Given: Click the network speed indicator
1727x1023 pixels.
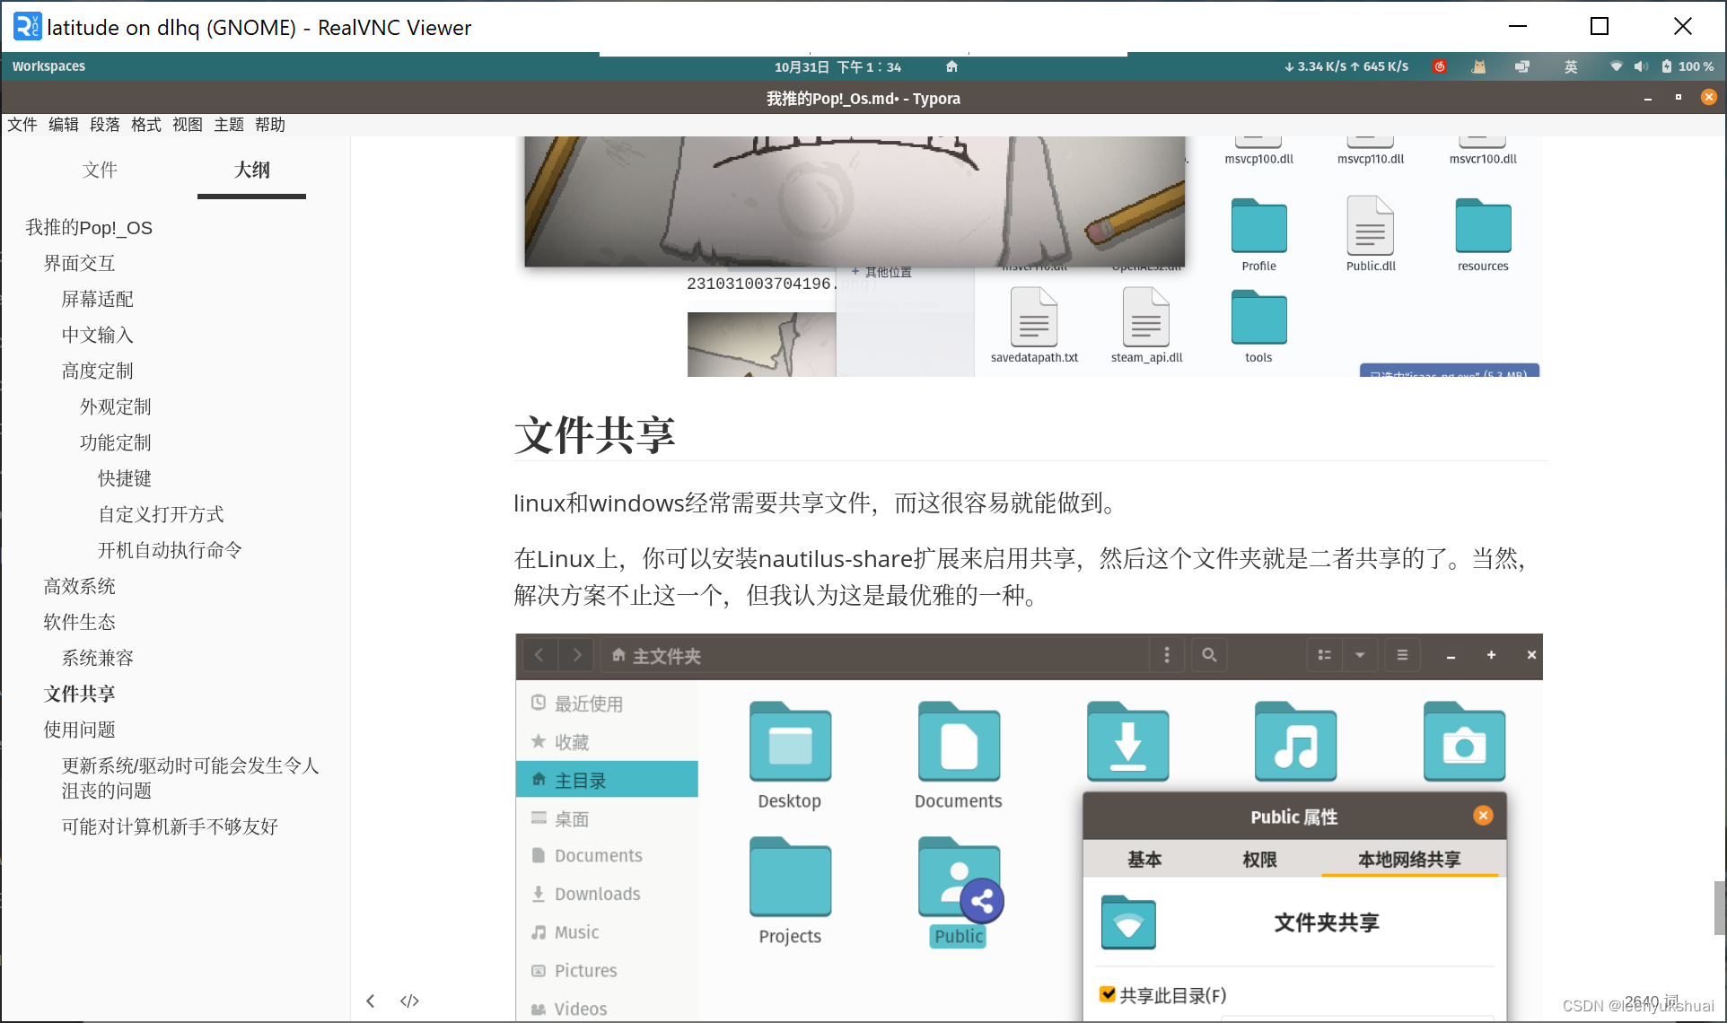Looking at the screenshot, I should click(x=1346, y=66).
